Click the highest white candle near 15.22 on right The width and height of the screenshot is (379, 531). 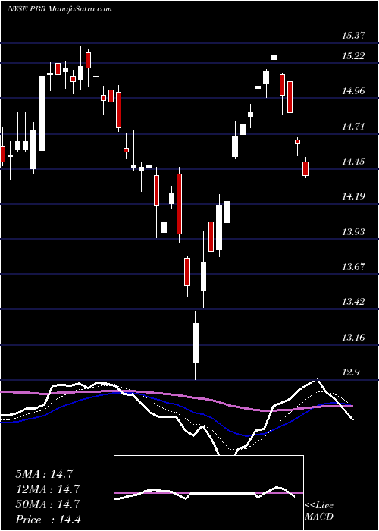pyautogui.click(x=274, y=57)
